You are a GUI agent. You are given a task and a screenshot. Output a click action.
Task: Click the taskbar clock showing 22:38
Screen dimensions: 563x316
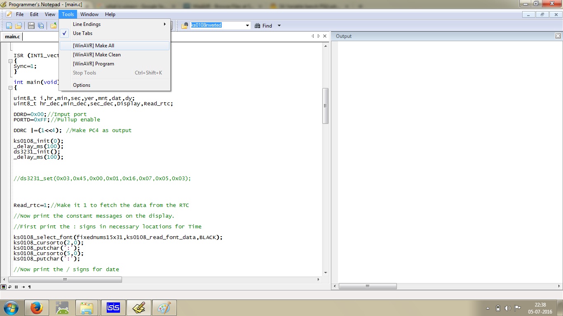tap(540, 308)
